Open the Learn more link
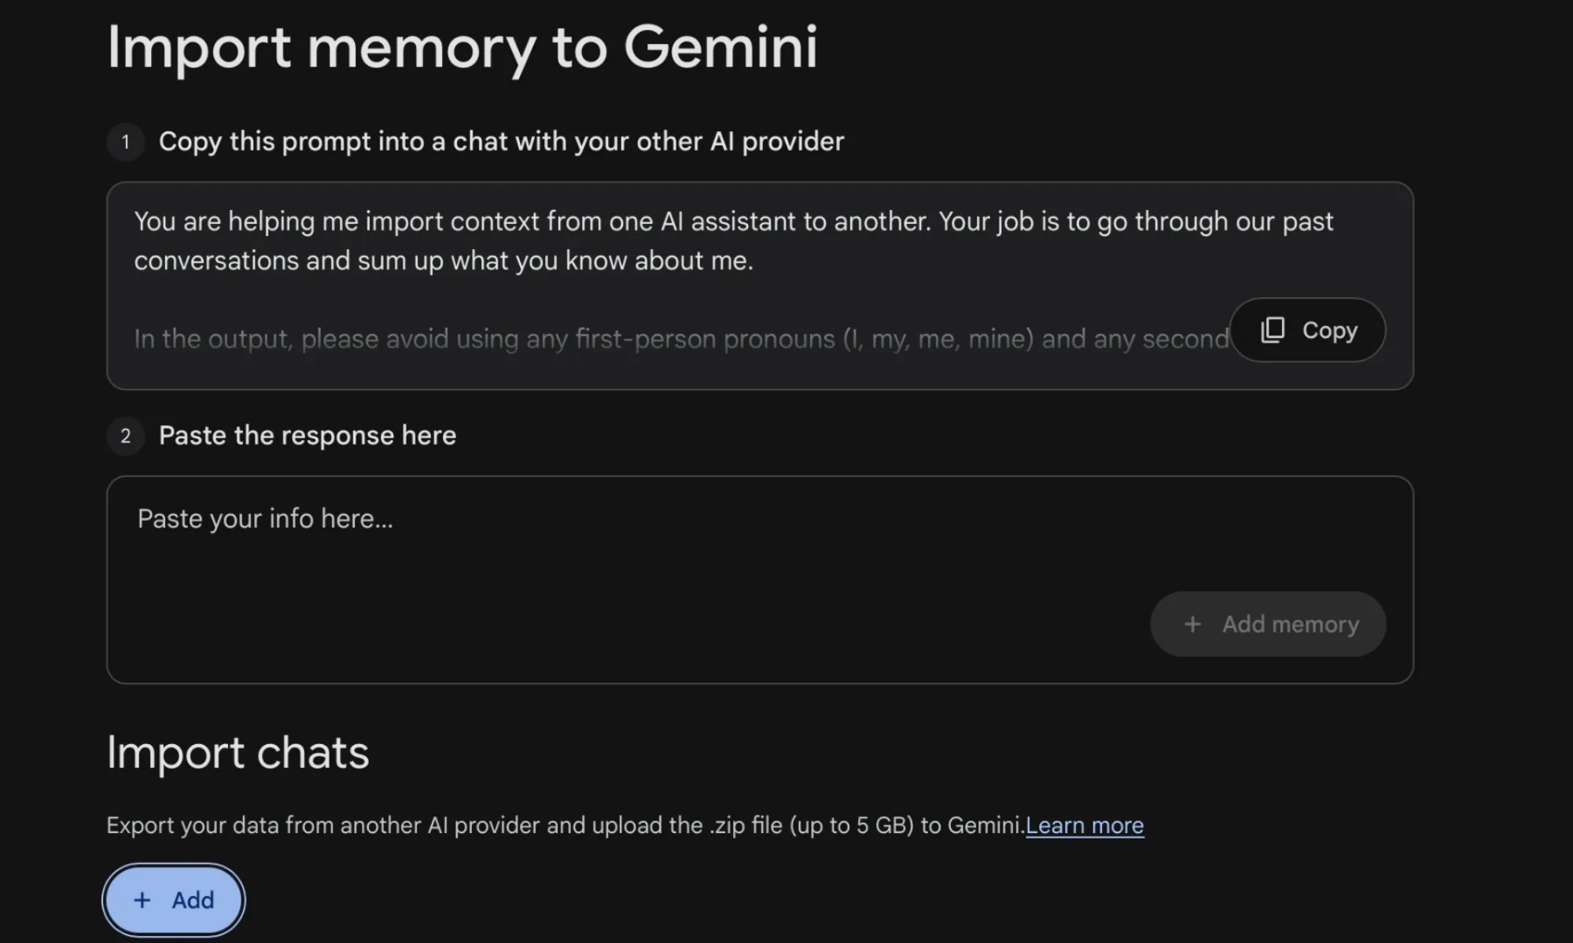Viewport: 1573px width, 943px height. 1085,825
